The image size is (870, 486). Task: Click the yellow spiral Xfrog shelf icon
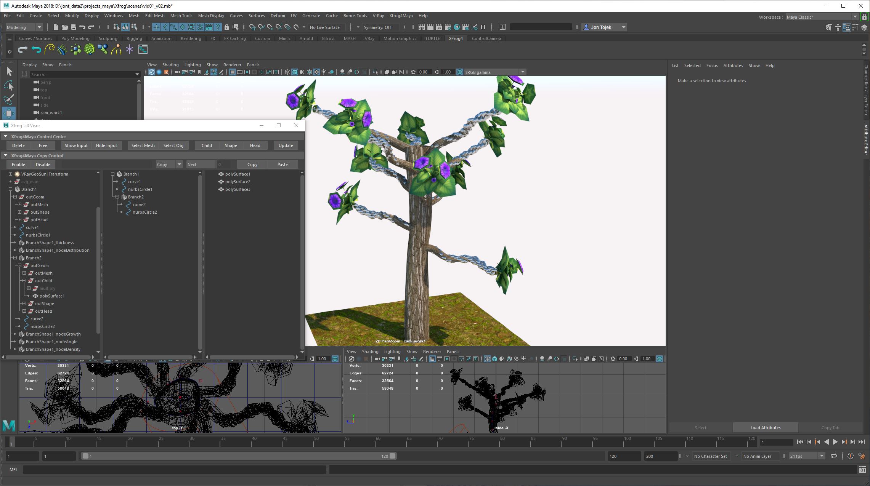(49, 49)
